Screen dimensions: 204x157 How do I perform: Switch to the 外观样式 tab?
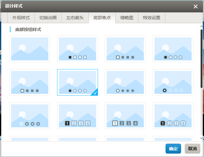coord(21,18)
